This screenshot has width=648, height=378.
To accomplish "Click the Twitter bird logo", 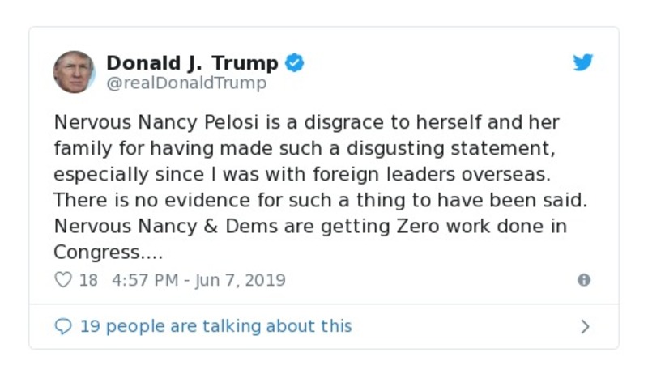I will [583, 63].
